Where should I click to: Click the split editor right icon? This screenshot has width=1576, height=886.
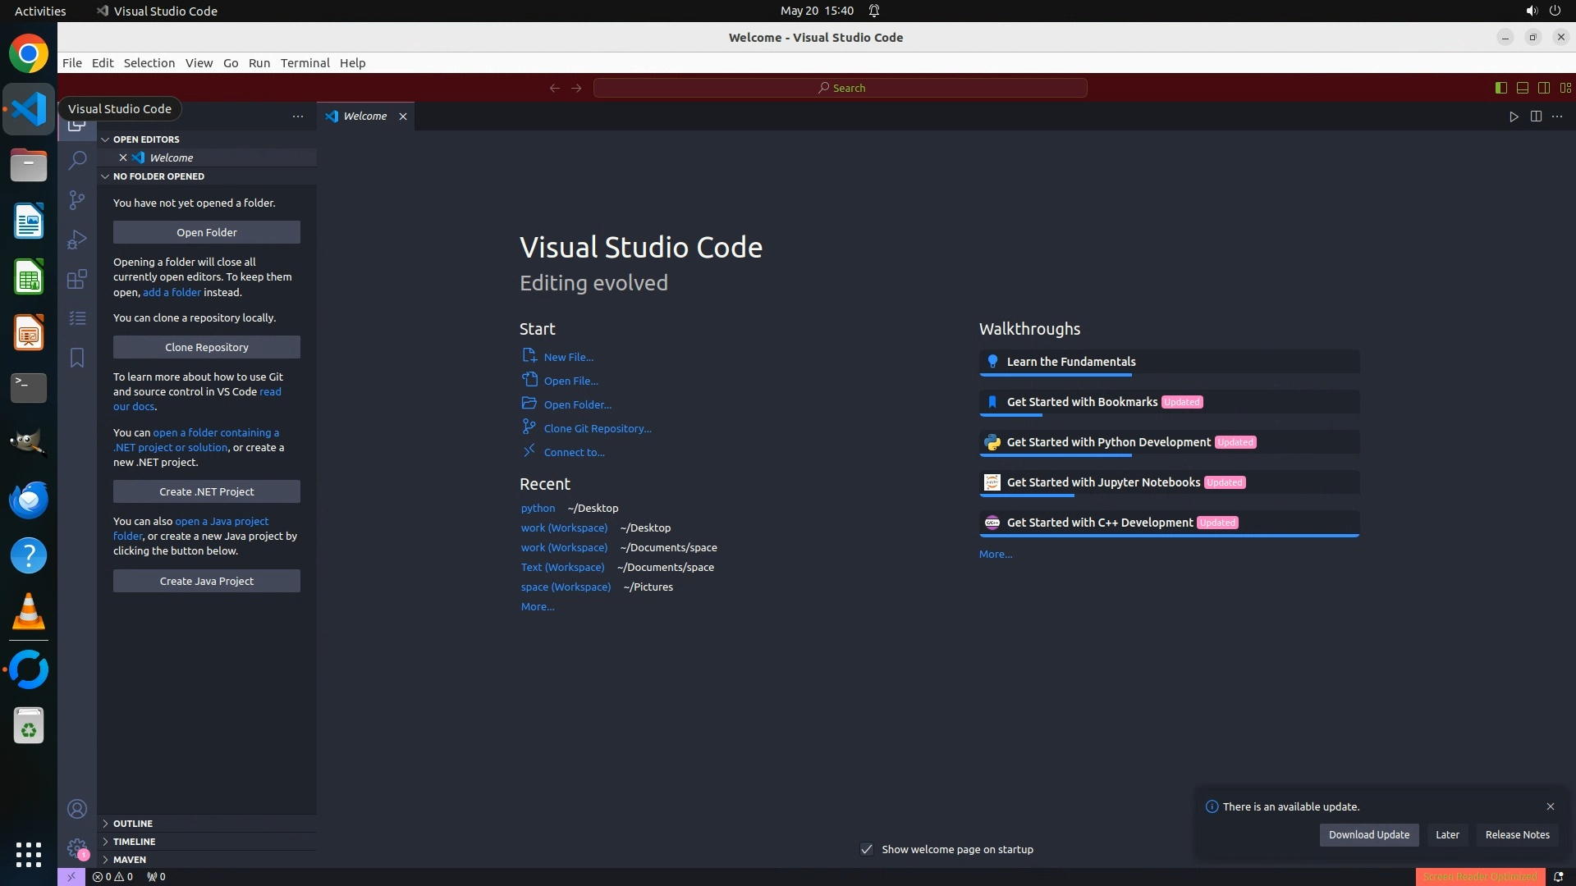1536,116
